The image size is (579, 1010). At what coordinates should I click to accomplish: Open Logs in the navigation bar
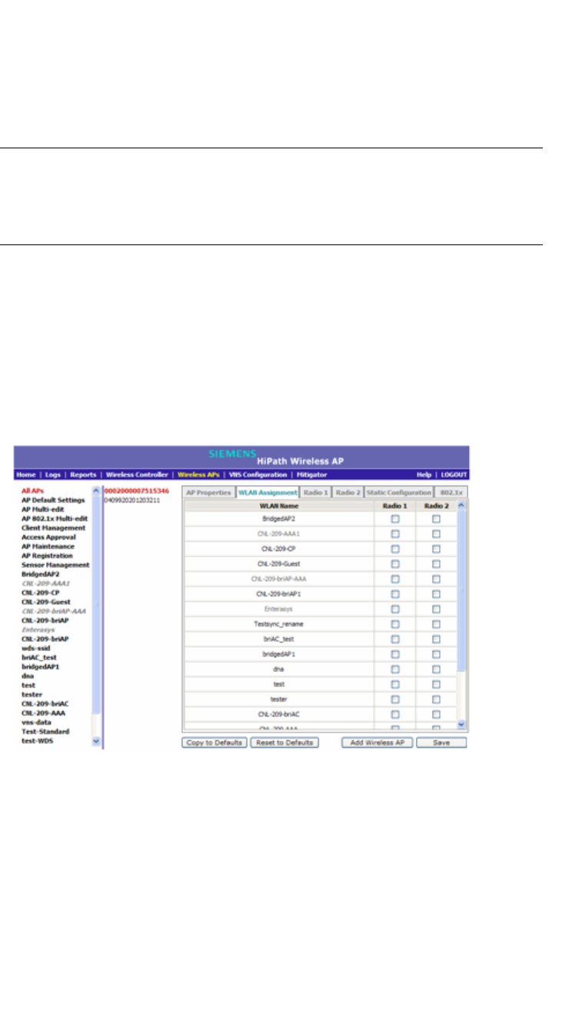click(52, 475)
